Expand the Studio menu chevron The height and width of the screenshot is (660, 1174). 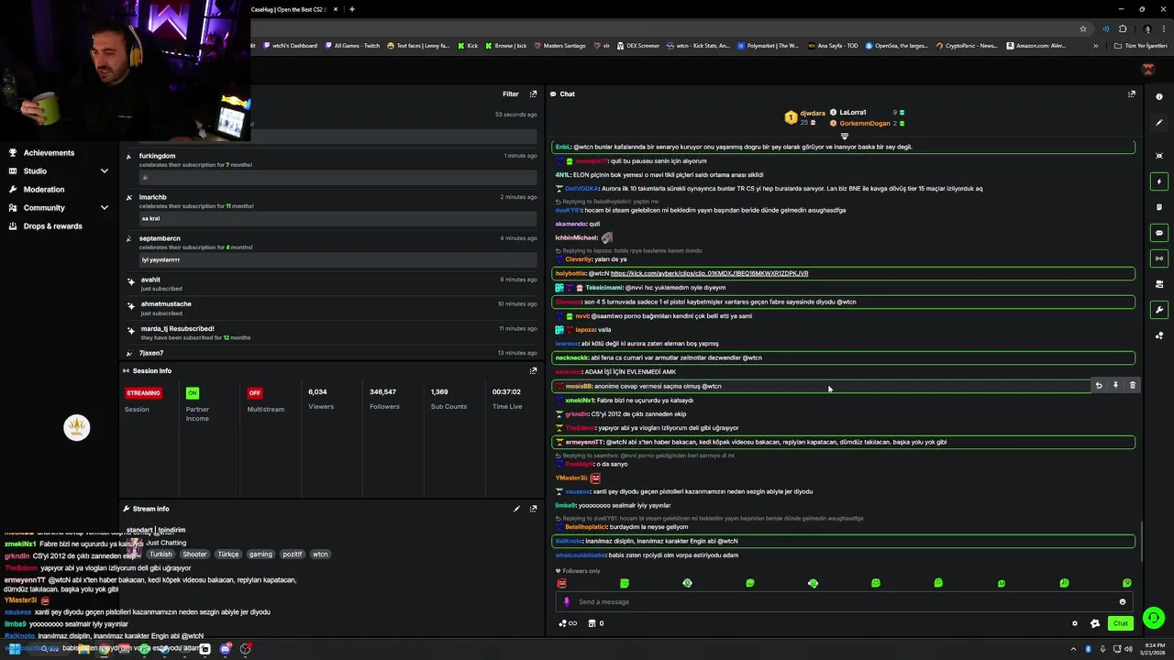(x=105, y=171)
